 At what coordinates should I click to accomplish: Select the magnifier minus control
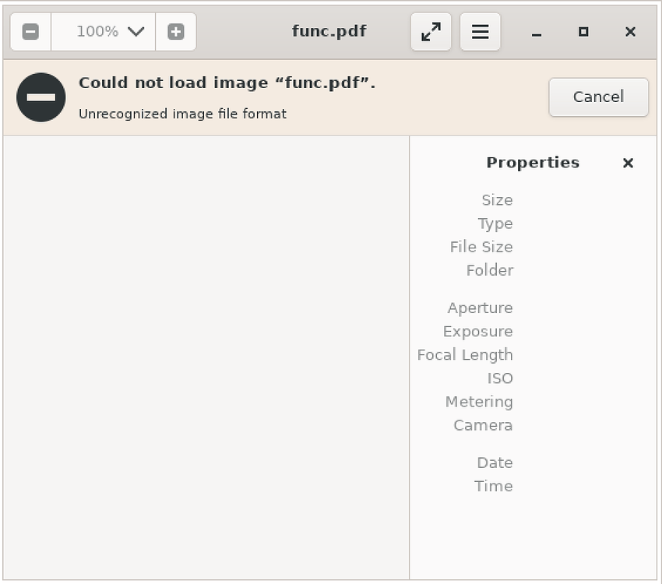pyautogui.click(x=30, y=32)
